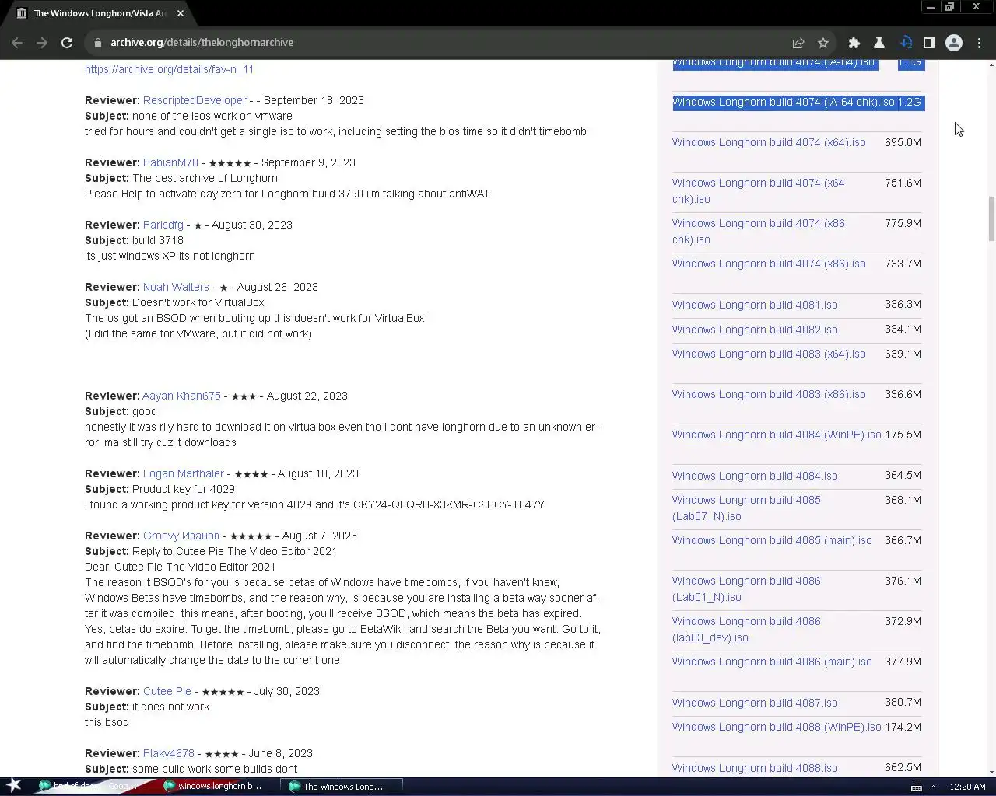Image resolution: width=996 pixels, height=796 pixels.
Task: Open the Downloads indicator icon
Action: (906, 43)
